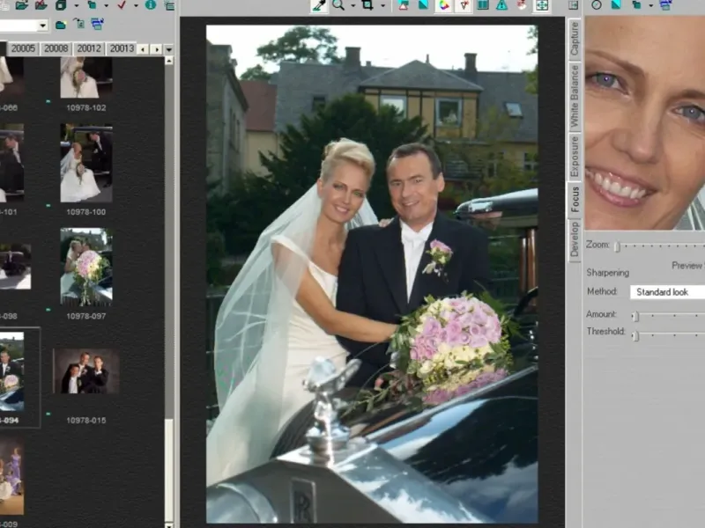
Task: Click the circle icon above the focus preview
Action: (x=597, y=5)
